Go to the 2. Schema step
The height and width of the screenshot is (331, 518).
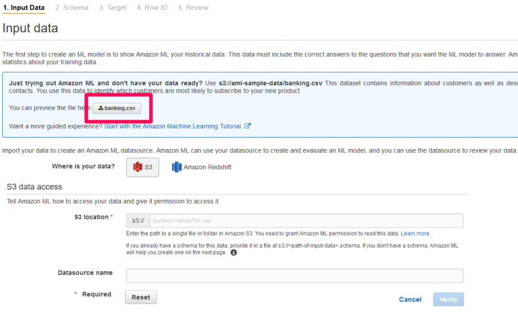[72, 7]
